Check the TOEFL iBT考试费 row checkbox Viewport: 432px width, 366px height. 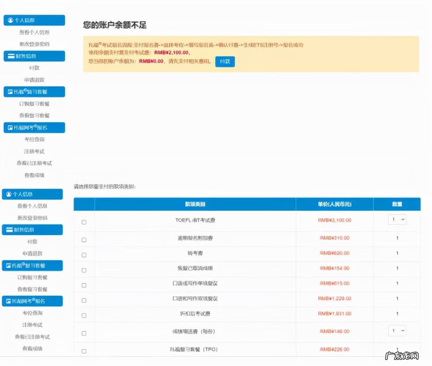[84, 222]
